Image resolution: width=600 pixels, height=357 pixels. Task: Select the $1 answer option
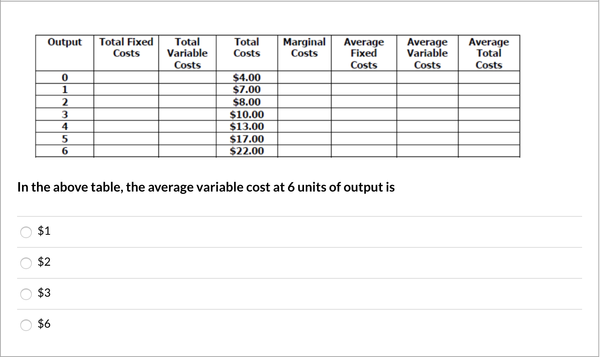(x=26, y=232)
